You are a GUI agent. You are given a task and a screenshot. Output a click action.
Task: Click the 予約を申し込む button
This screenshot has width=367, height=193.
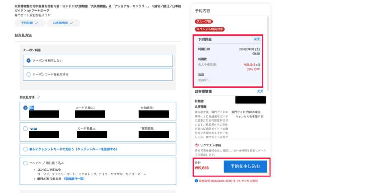245,166
